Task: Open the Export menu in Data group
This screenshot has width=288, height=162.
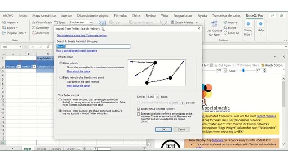Action: 10,28
